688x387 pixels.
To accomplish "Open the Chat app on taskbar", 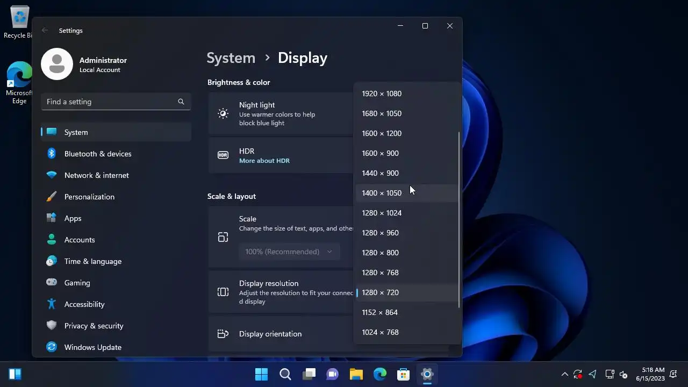I will tap(333, 374).
